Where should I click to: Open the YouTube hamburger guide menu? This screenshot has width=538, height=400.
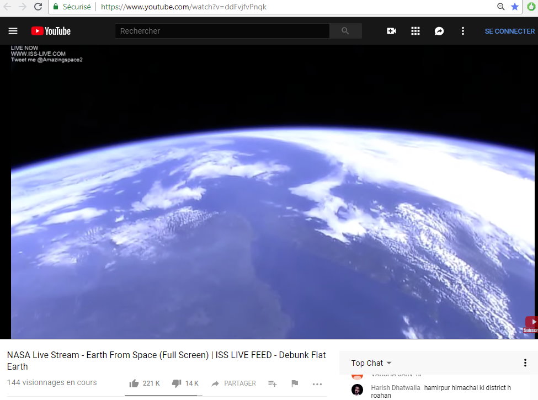(x=13, y=31)
